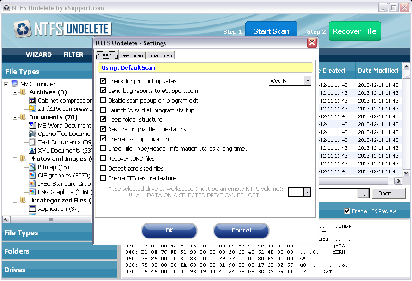Check Recover .UND files
Viewport: 412px width, 281px height.
pos(103,159)
